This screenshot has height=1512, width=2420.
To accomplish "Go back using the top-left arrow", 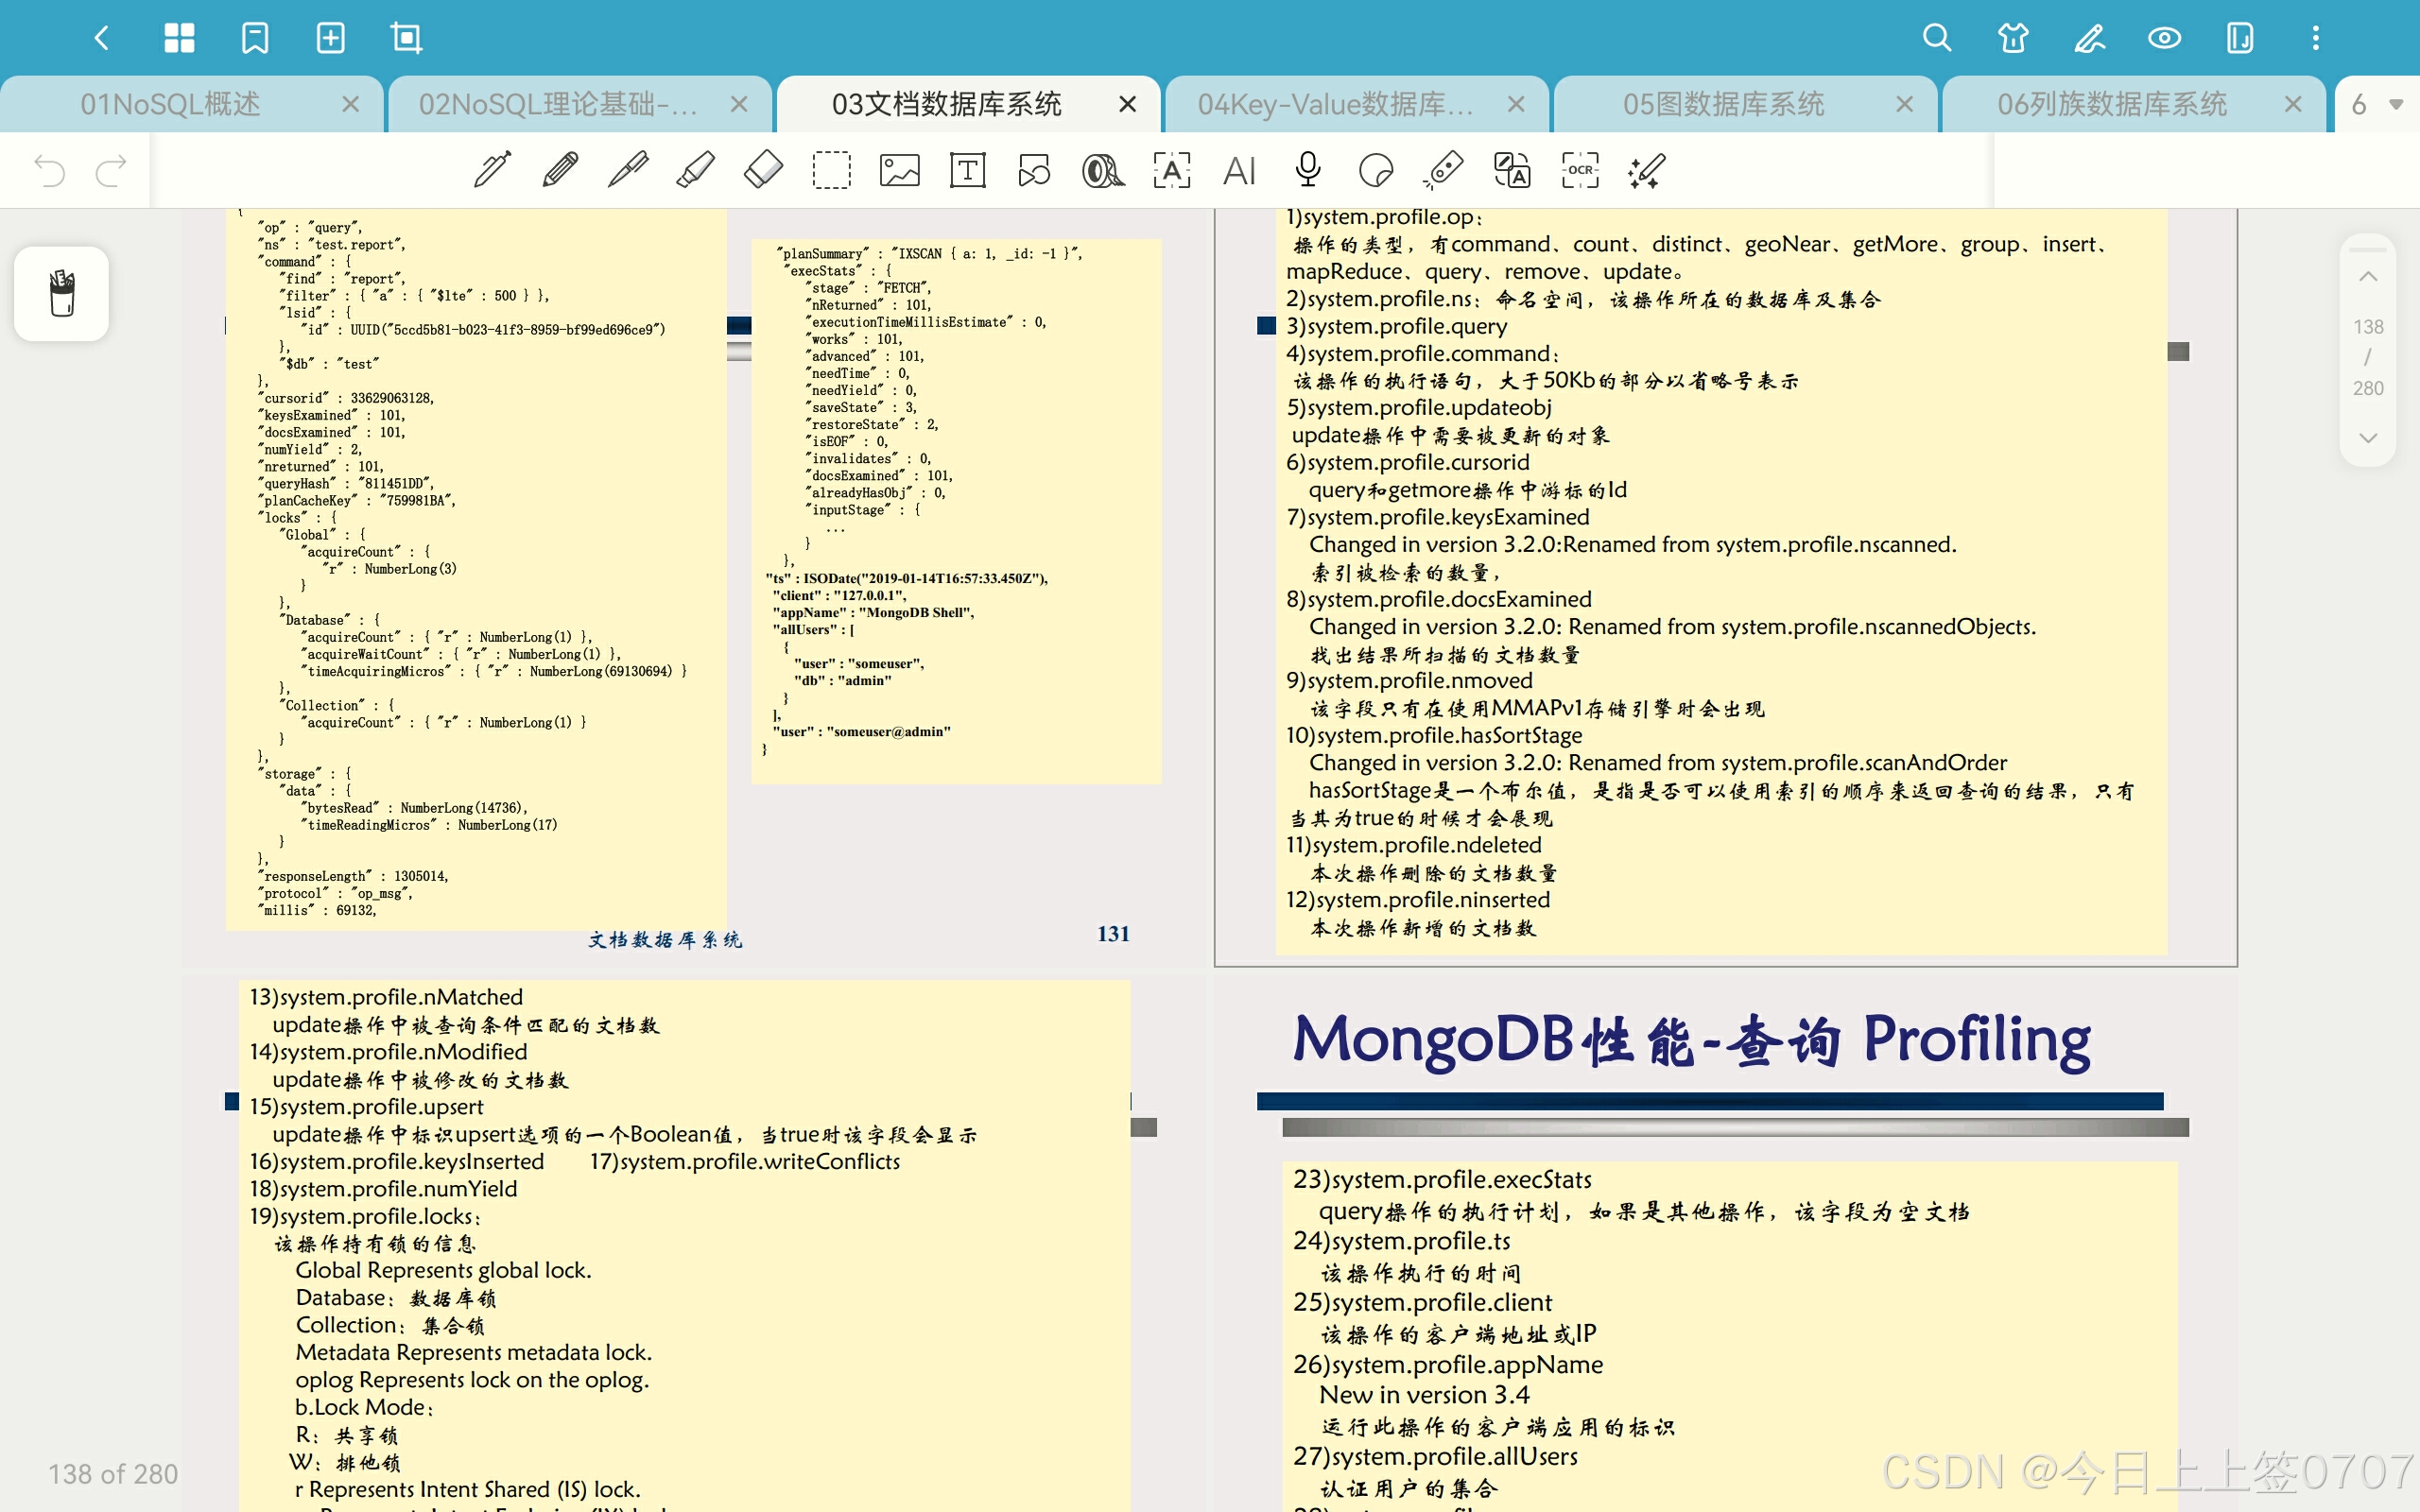I will point(100,38).
